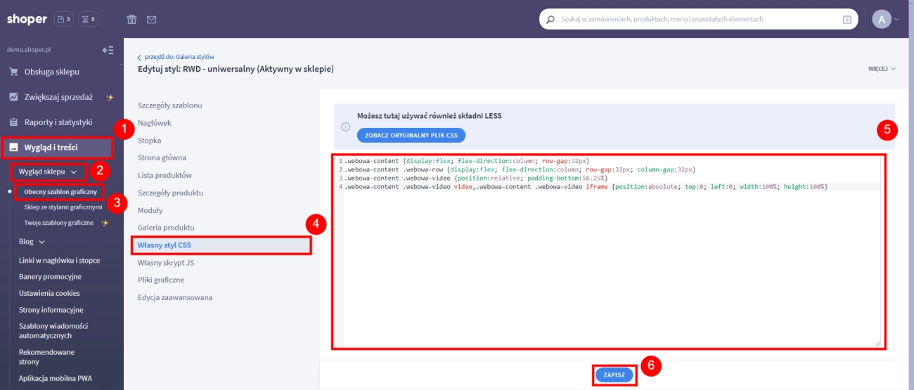
Task: Collapse the sidebar with the arrow-lines icon
Action: [108, 50]
